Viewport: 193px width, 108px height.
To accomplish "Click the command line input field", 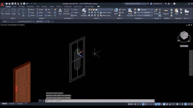I will click(100, 101).
